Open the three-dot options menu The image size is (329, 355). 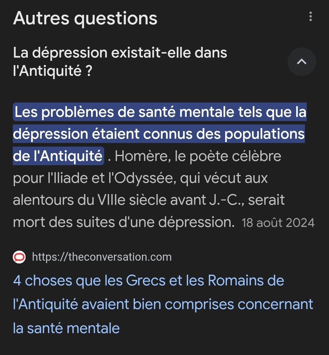[310, 17]
